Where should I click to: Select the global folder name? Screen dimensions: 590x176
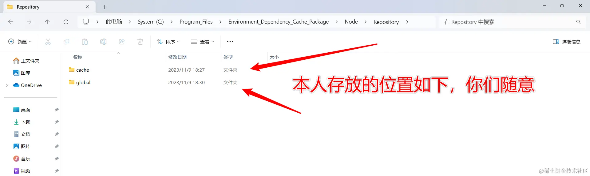pyautogui.click(x=83, y=82)
